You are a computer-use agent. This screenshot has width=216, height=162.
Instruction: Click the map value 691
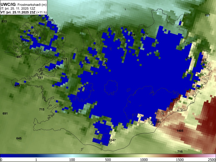tap(5, 114)
